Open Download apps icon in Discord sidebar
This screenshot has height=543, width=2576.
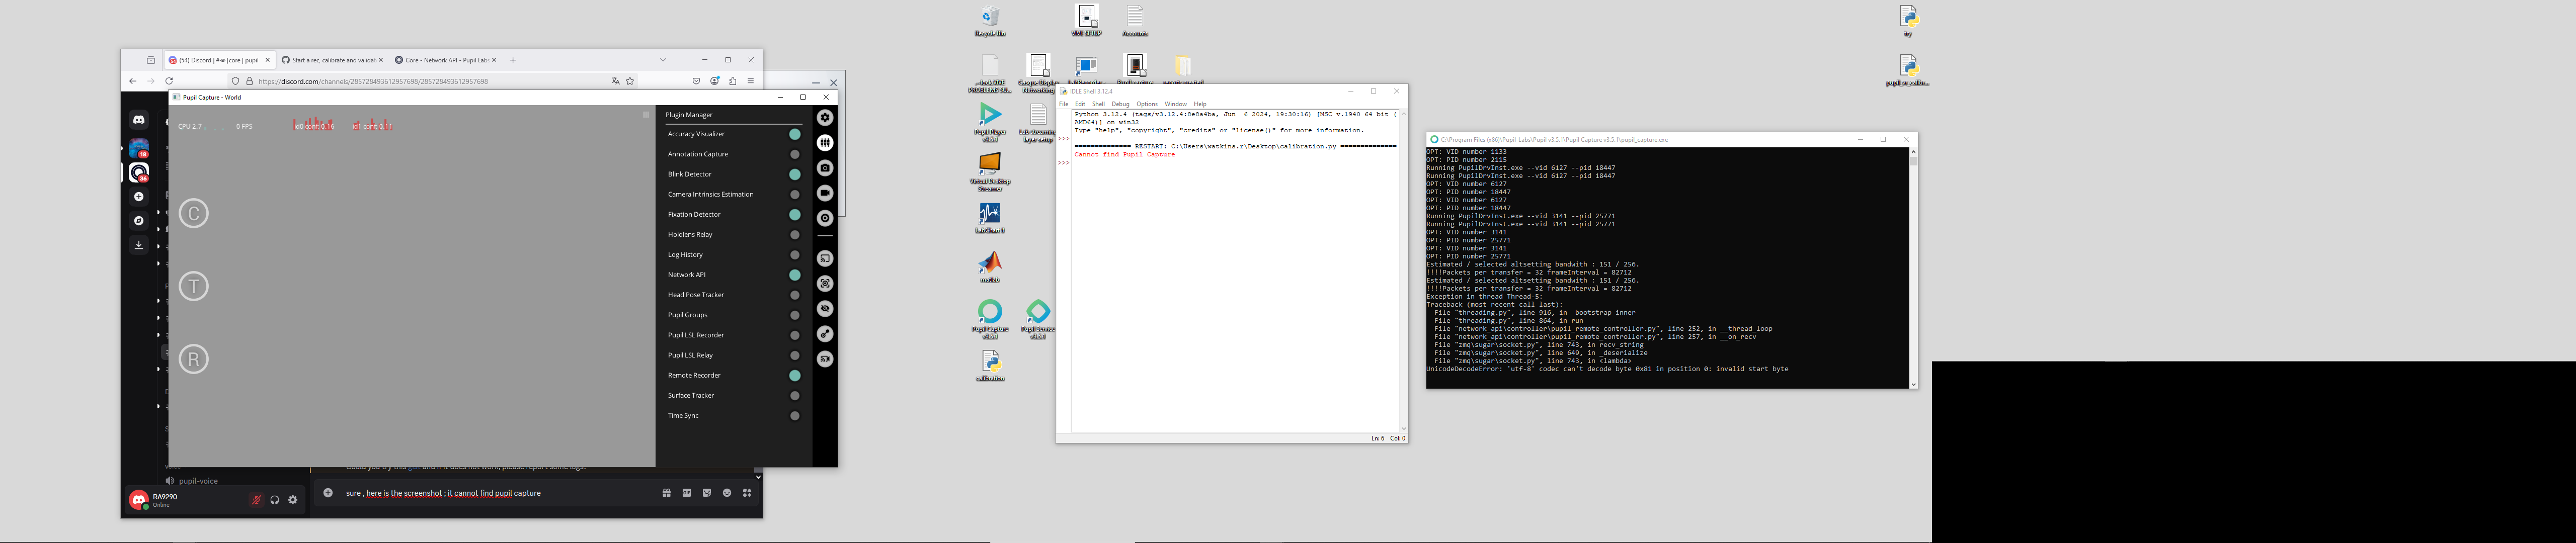click(x=139, y=245)
